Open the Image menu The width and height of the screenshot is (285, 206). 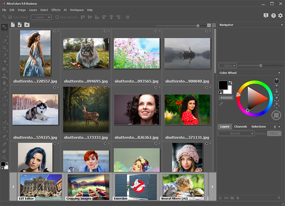[x=22, y=10]
